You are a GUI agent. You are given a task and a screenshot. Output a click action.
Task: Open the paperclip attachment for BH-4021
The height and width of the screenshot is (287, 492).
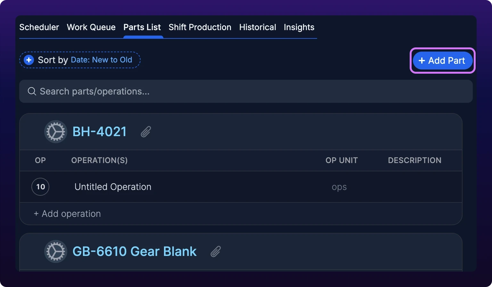[146, 132]
